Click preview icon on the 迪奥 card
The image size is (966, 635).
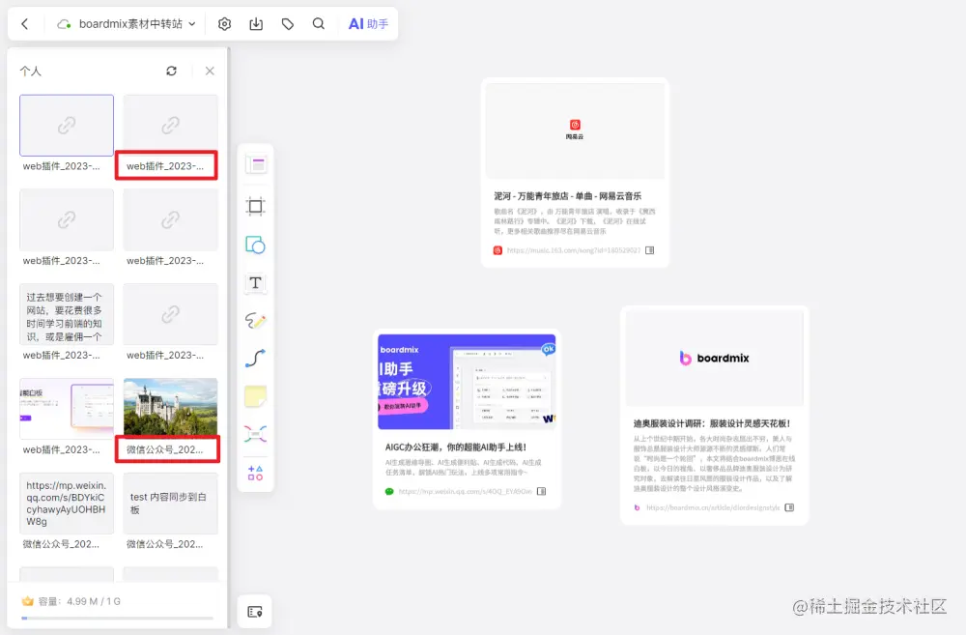tap(789, 508)
